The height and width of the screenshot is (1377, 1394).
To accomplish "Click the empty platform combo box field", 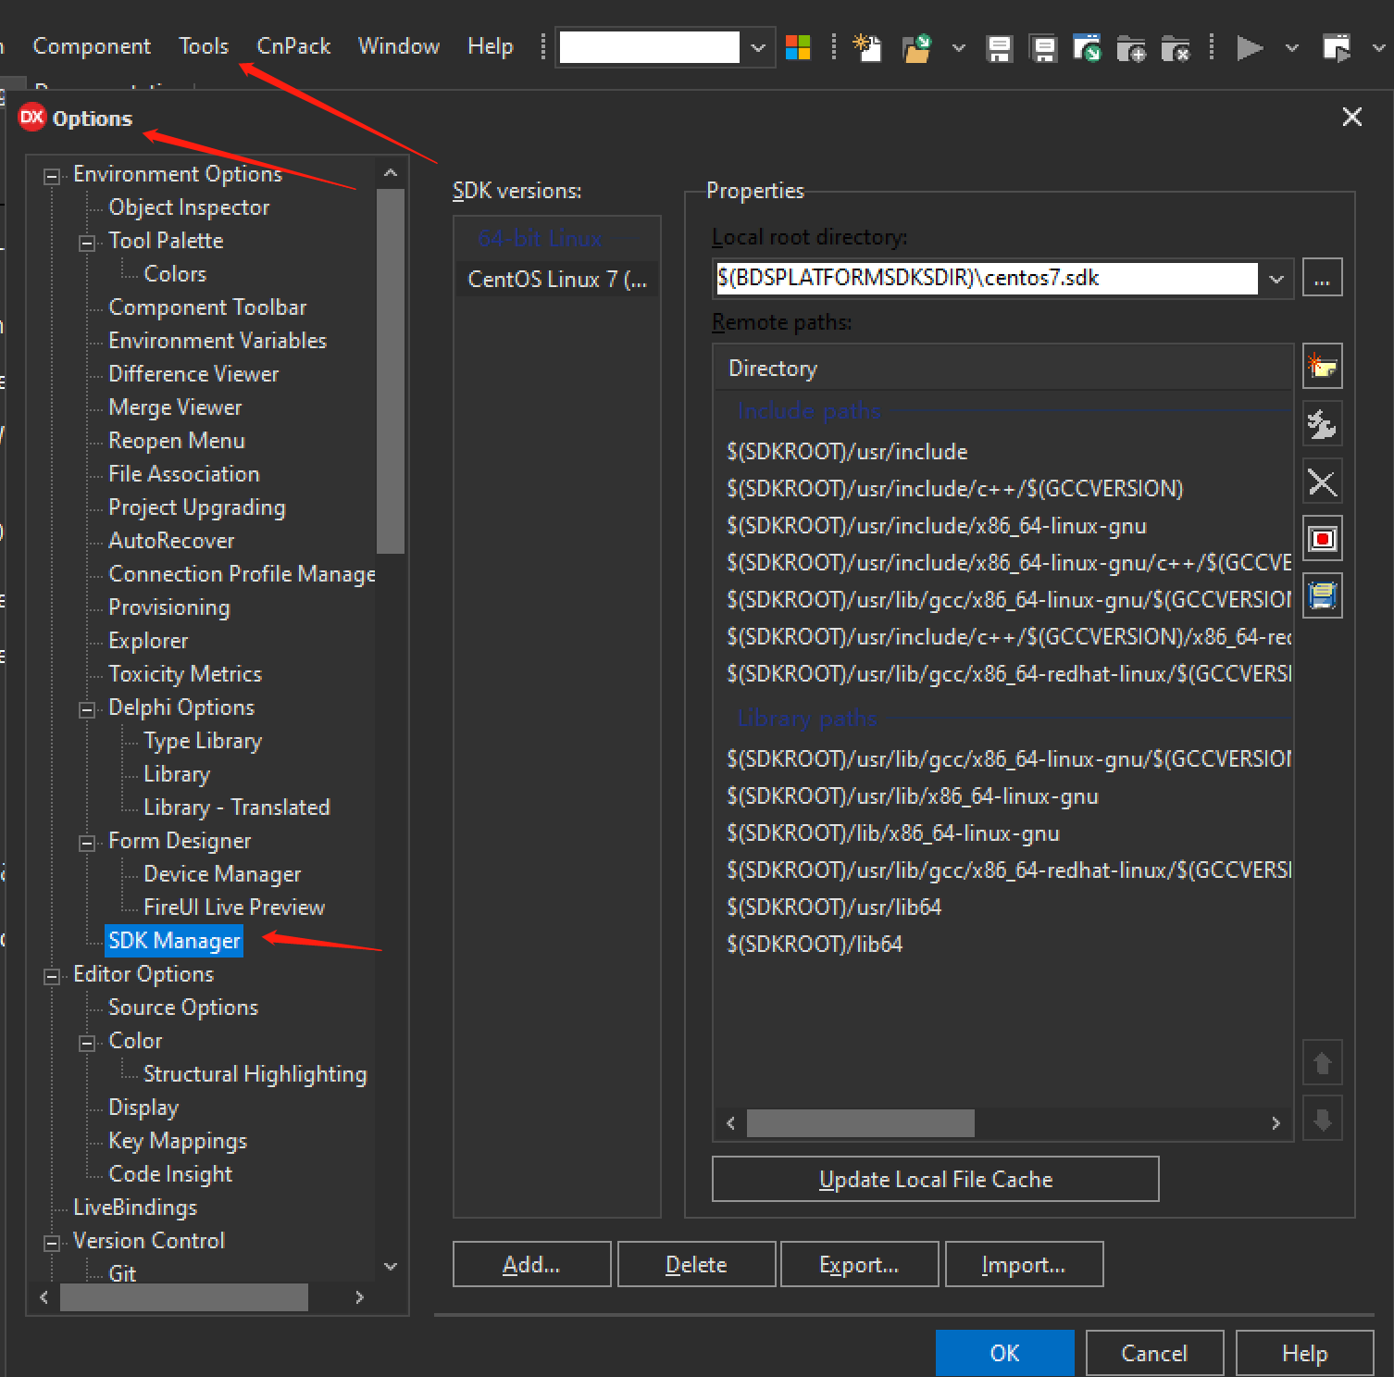I will [x=650, y=47].
